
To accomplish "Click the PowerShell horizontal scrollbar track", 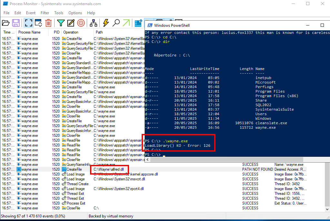I will click(226, 160).
